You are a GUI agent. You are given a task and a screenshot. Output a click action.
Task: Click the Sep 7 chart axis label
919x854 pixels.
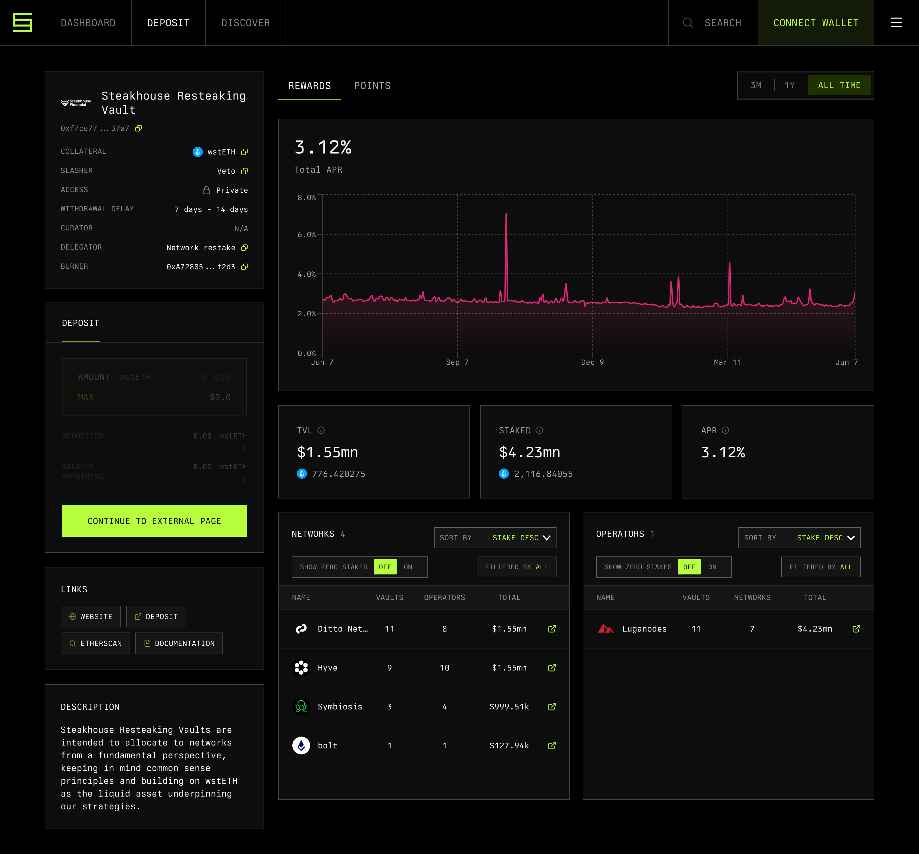pyautogui.click(x=457, y=362)
